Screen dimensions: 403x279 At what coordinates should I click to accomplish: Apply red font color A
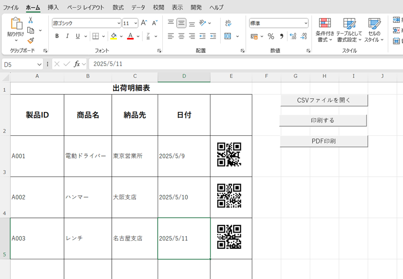(130, 36)
